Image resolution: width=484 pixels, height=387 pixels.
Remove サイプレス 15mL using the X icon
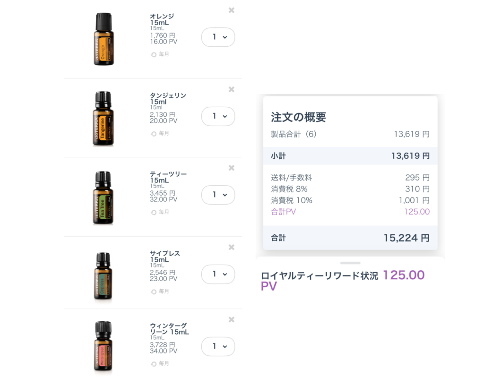(x=232, y=247)
